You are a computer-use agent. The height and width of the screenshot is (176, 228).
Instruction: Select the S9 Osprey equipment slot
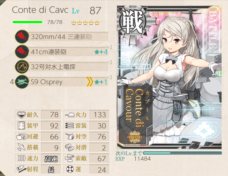[x=62, y=82]
